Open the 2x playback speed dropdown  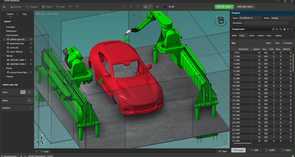pyautogui.click(x=147, y=7)
